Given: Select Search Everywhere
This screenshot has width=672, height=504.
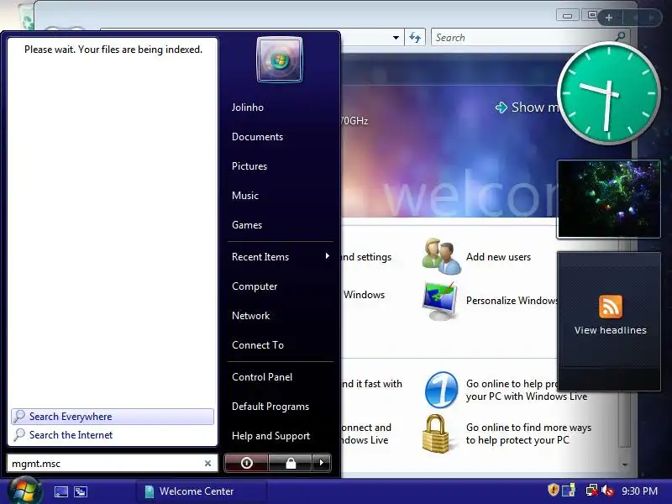Looking at the screenshot, I should [x=113, y=417].
